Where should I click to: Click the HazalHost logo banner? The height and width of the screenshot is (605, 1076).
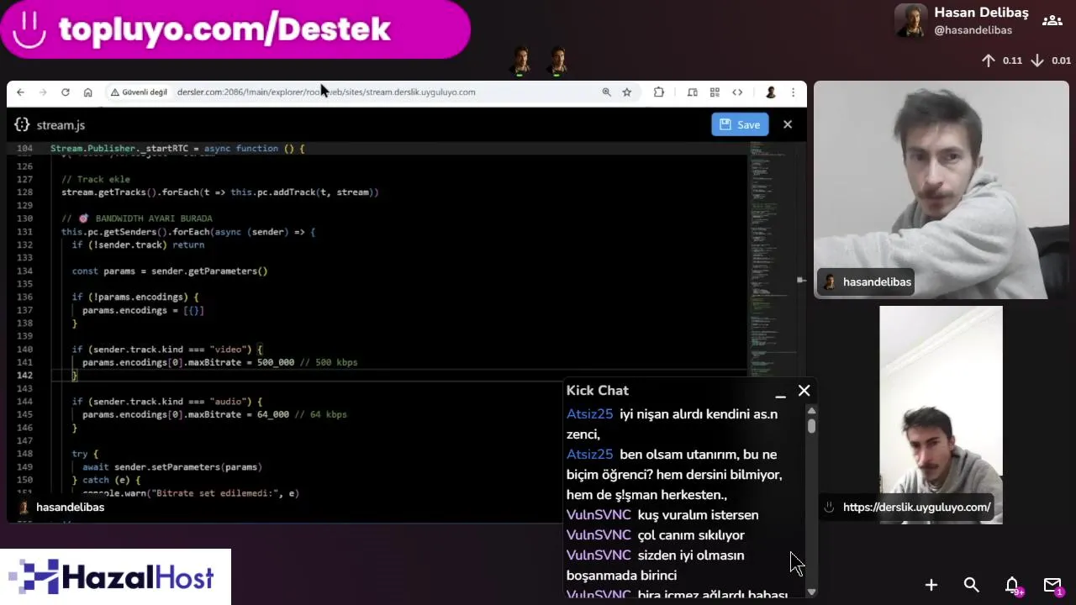tap(115, 576)
